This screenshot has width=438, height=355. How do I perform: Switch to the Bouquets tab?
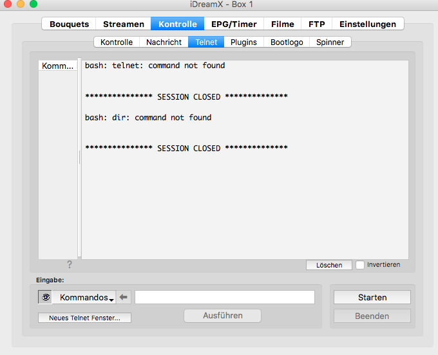point(69,24)
